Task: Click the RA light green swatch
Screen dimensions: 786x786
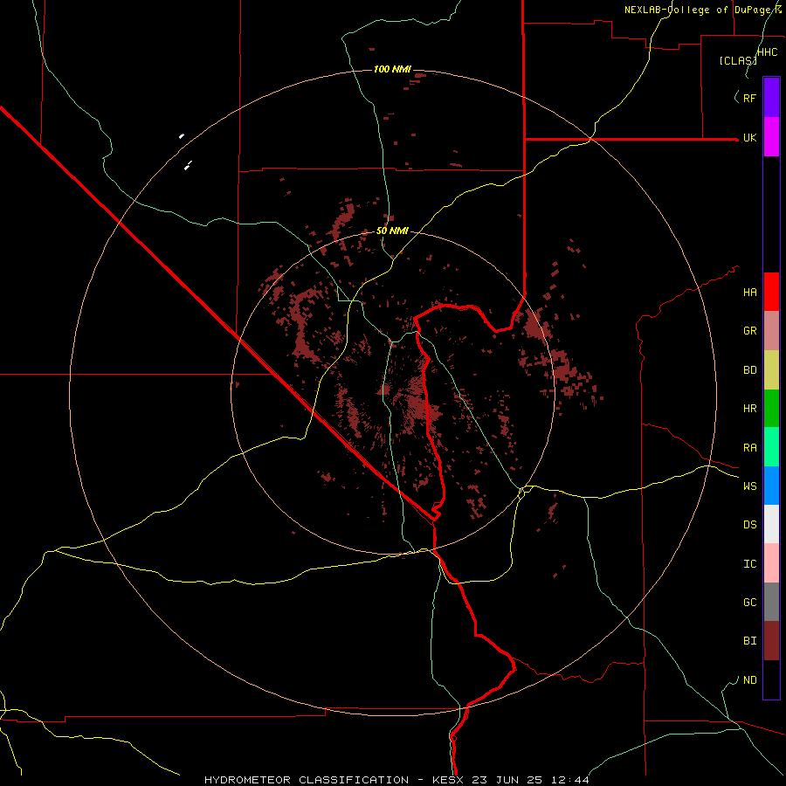Action: click(771, 447)
